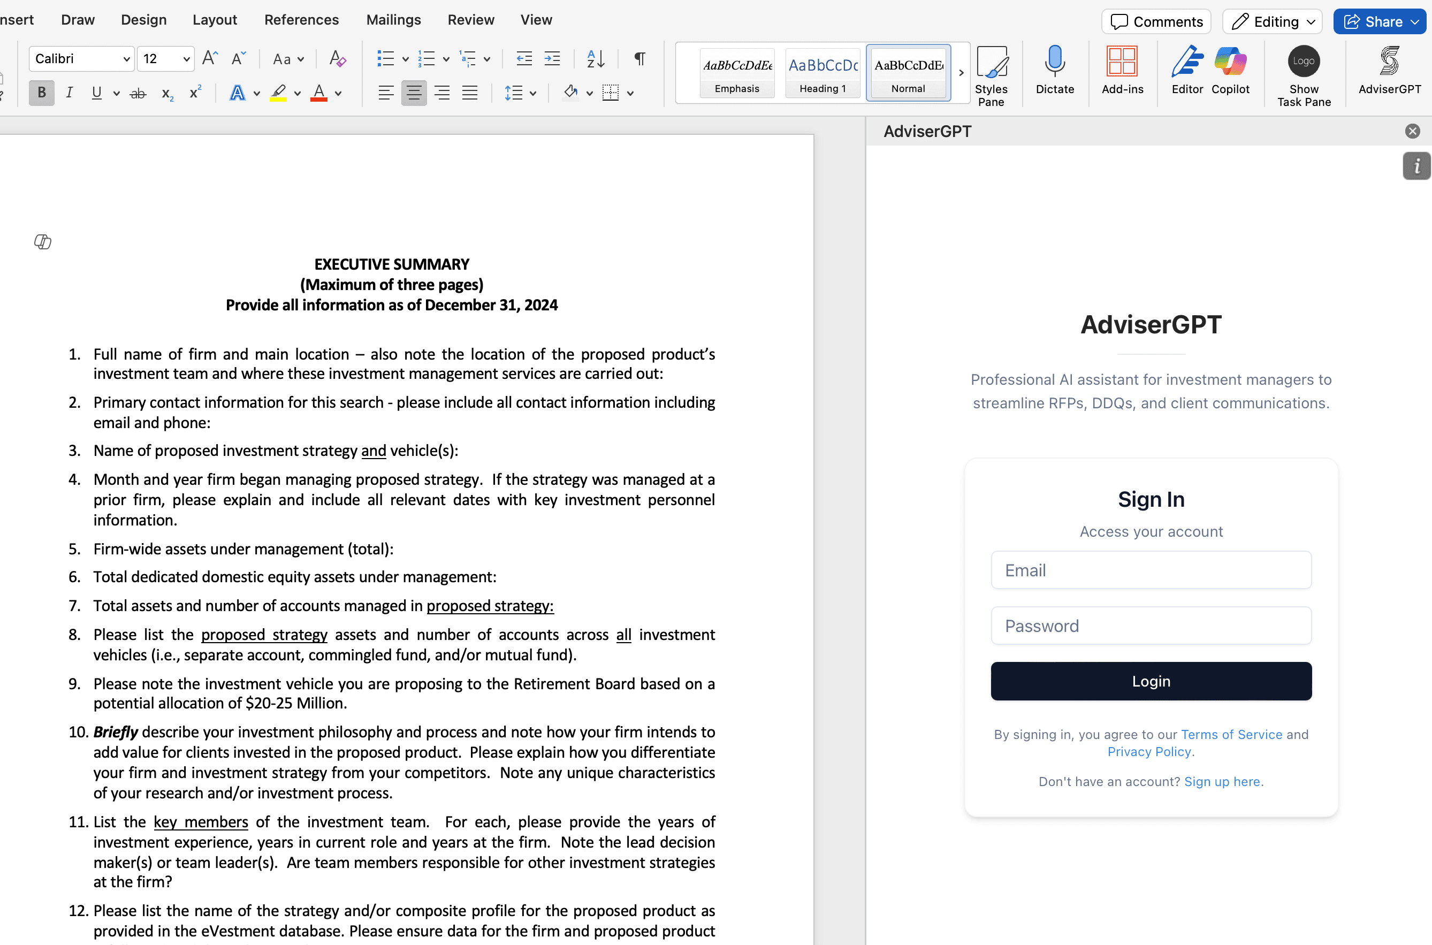This screenshot has height=945, width=1432.
Task: Toggle underline formatting
Action: 96,93
